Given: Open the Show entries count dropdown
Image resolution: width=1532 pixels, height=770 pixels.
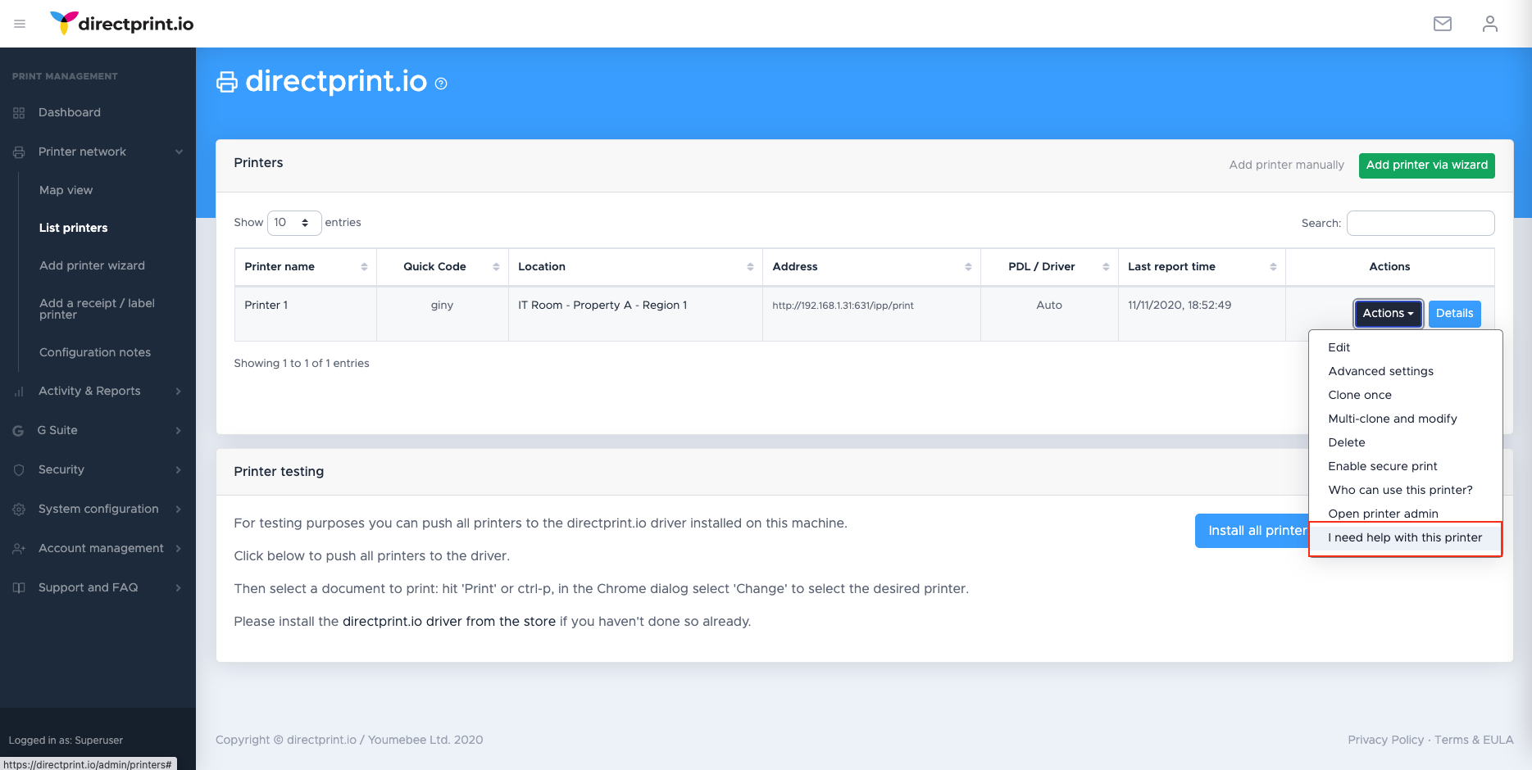Looking at the screenshot, I should pyautogui.click(x=294, y=223).
